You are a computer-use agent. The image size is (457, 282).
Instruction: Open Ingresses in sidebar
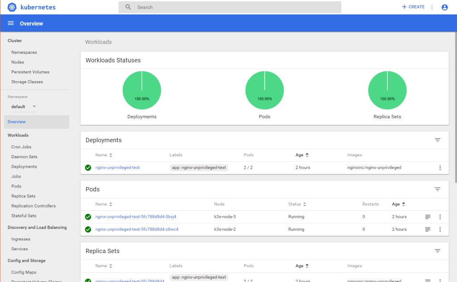coord(21,239)
